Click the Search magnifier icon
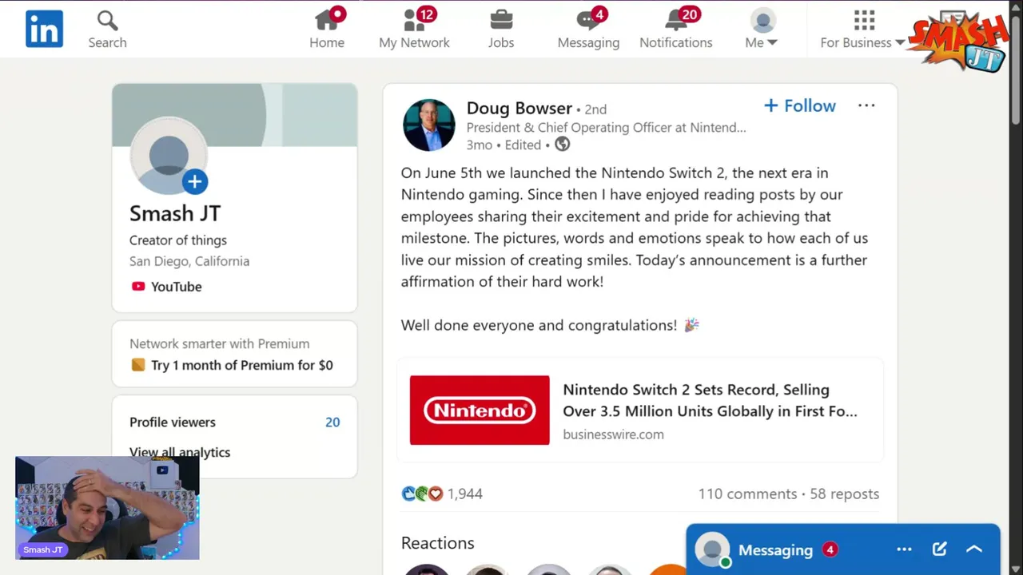The image size is (1023, 575). [107, 21]
